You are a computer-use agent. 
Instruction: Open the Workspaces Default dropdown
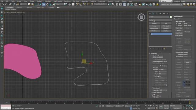(188, 1)
